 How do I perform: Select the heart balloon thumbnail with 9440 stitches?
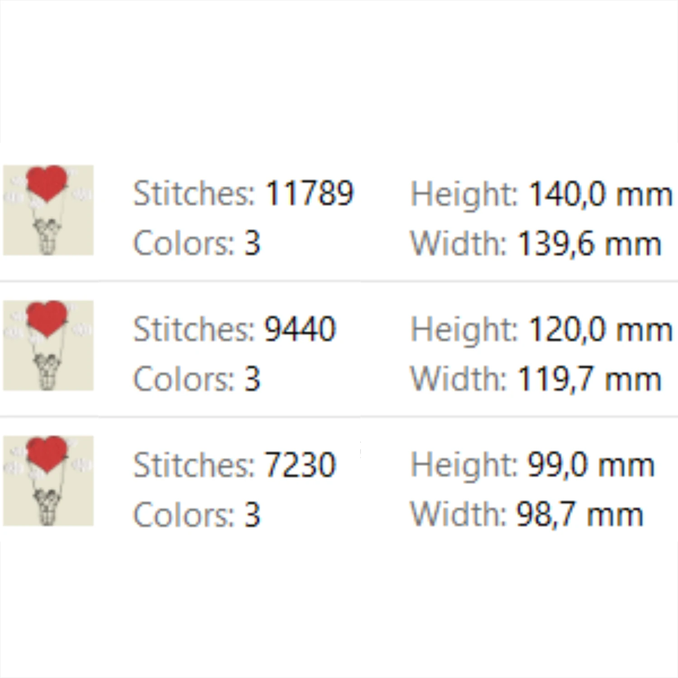pos(48,345)
